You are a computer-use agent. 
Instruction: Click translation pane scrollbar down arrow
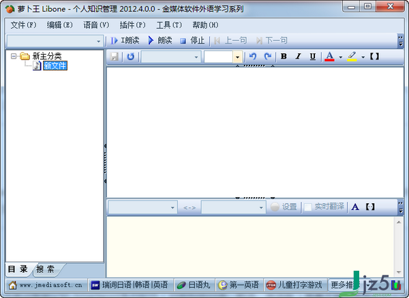[399, 272]
